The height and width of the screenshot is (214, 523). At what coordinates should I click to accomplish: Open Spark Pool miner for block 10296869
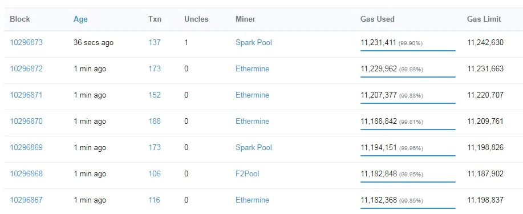[253, 148]
